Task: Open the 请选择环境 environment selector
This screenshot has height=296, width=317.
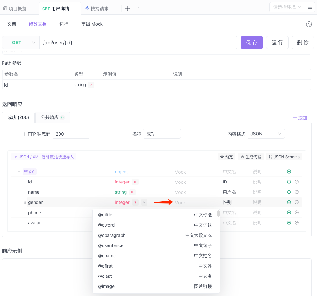Action: point(287,7)
